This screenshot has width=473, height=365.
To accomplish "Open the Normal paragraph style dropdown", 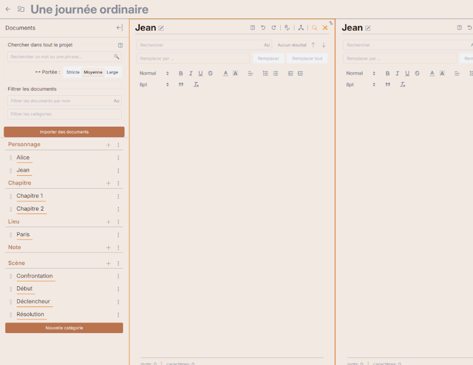I will (x=154, y=73).
